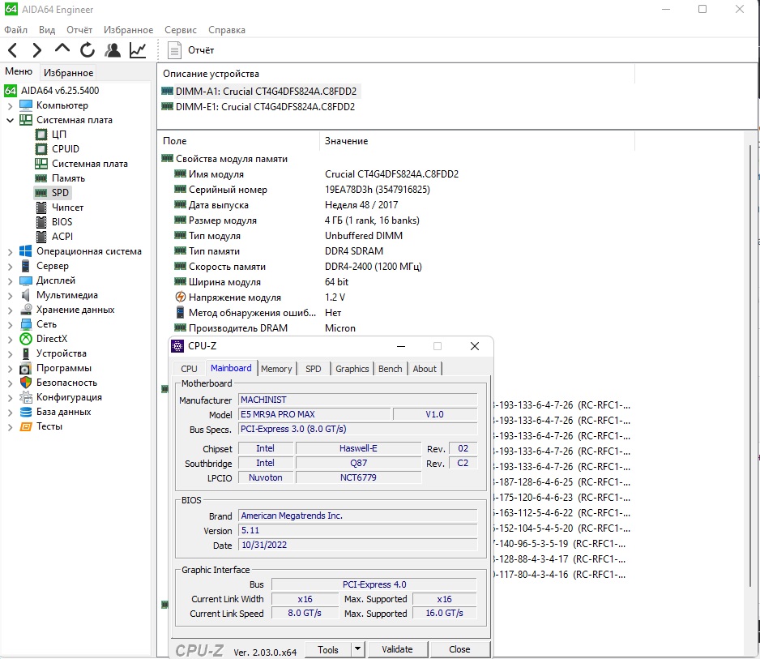Viewport: 760px width, 659px height.
Task: Click the Отчёт report document icon
Action: click(174, 50)
